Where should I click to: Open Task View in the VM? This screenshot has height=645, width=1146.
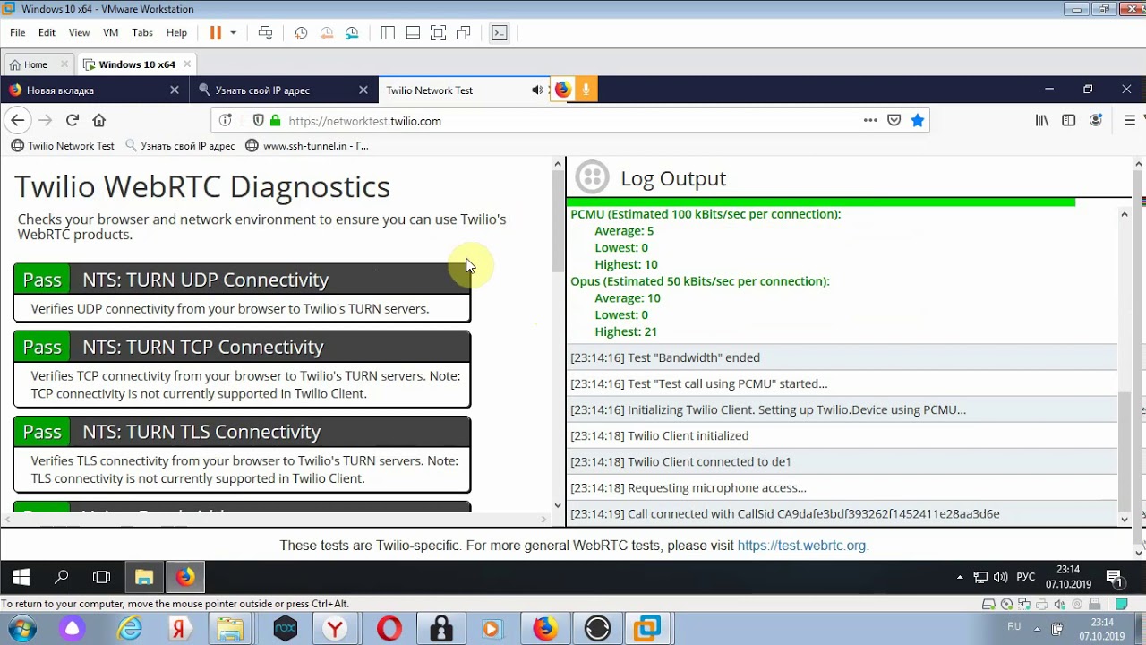pos(102,577)
